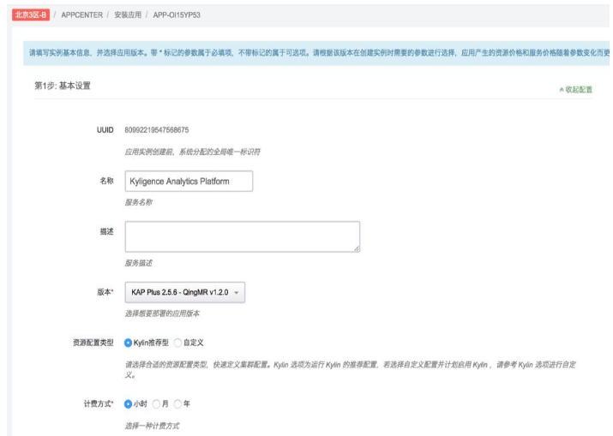The image size is (613, 436).
Task: Select the Kylin推荐型 radio button
Action: click(128, 343)
